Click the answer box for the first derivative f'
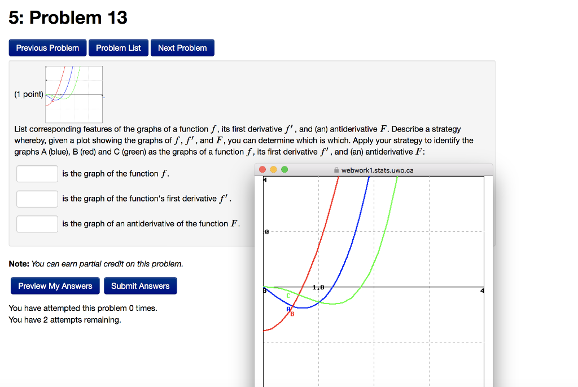 click(x=37, y=199)
